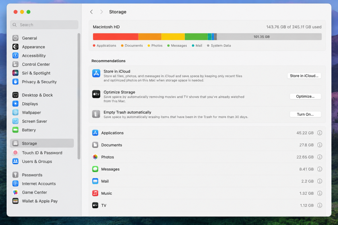Click the Photos app icon in list
338x225 pixels.
(x=95, y=157)
